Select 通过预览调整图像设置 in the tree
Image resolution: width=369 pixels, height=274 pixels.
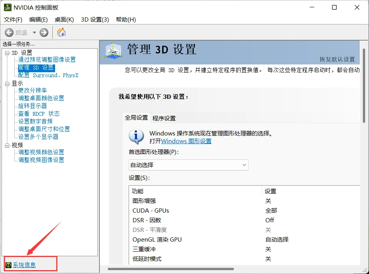pyautogui.click(x=47, y=60)
